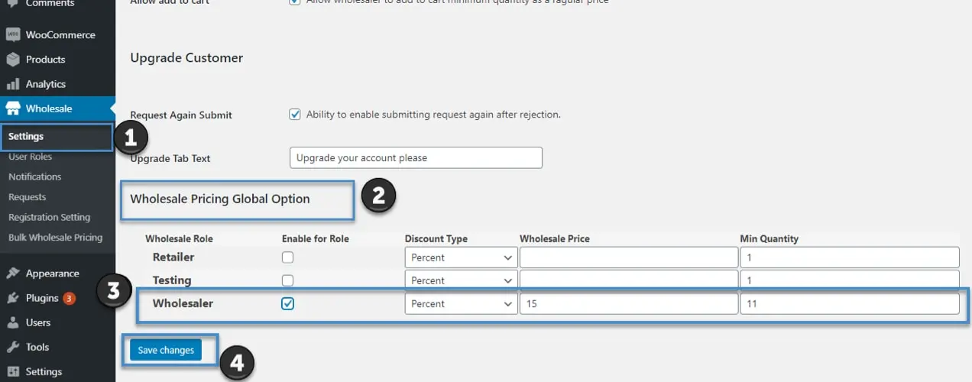Click the Upgrade Tab Text input field

[x=416, y=158]
